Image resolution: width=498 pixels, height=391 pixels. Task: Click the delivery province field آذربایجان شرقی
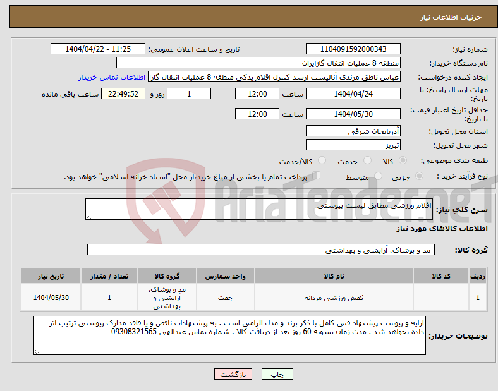click(353, 131)
